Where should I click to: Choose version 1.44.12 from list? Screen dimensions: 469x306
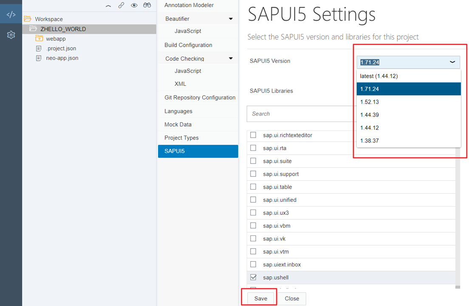[x=409, y=128]
